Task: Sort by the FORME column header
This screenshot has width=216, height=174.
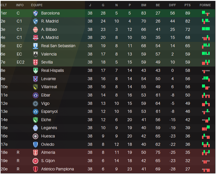Action: point(205,5)
